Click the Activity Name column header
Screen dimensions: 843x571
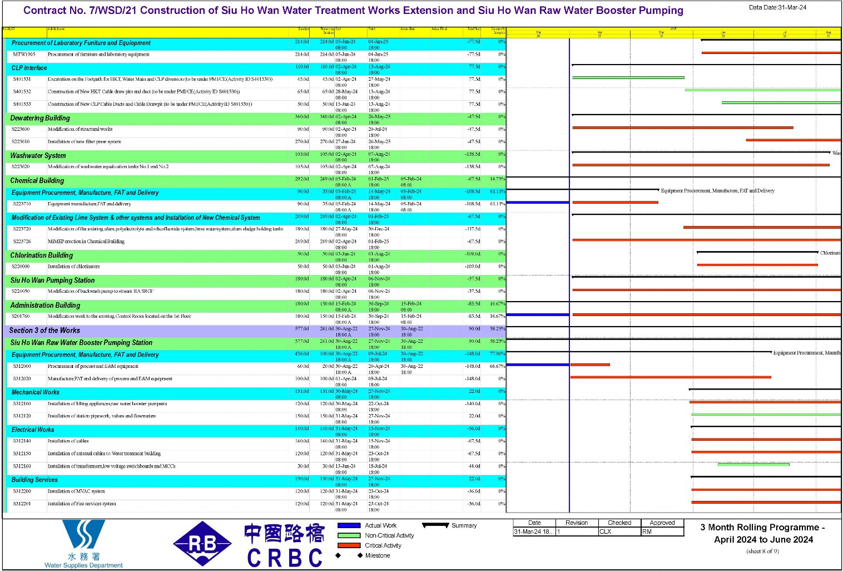pos(57,28)
